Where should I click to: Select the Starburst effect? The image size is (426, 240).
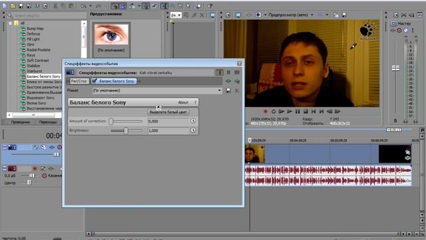[x=34, y=71]
